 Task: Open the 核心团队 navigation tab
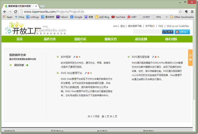(x=171, y=39)
